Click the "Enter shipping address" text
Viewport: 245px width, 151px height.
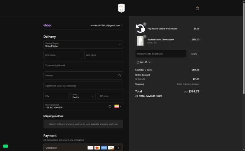pos(188,84)
